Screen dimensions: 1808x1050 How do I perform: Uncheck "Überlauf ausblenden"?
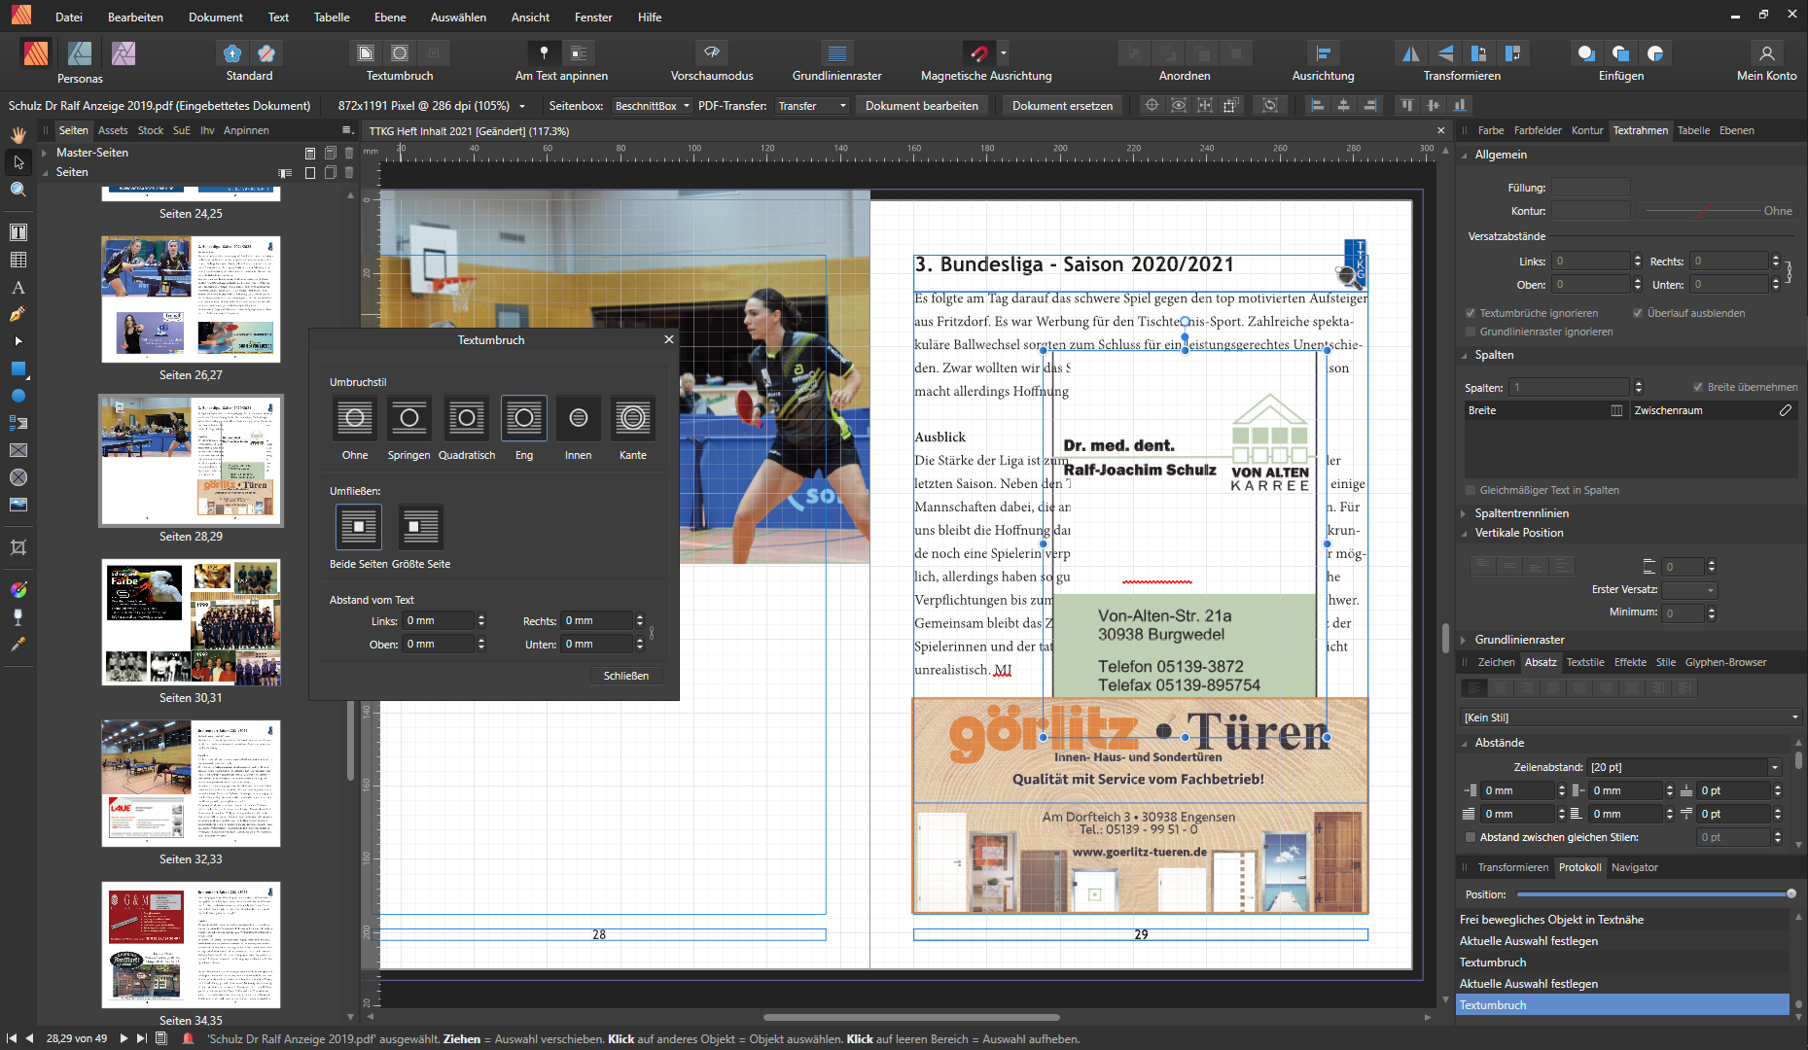(x=1638, y=313)
